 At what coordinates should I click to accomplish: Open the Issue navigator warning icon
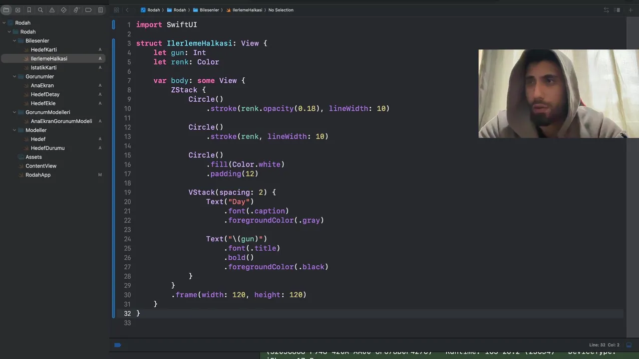pos(52,10)
